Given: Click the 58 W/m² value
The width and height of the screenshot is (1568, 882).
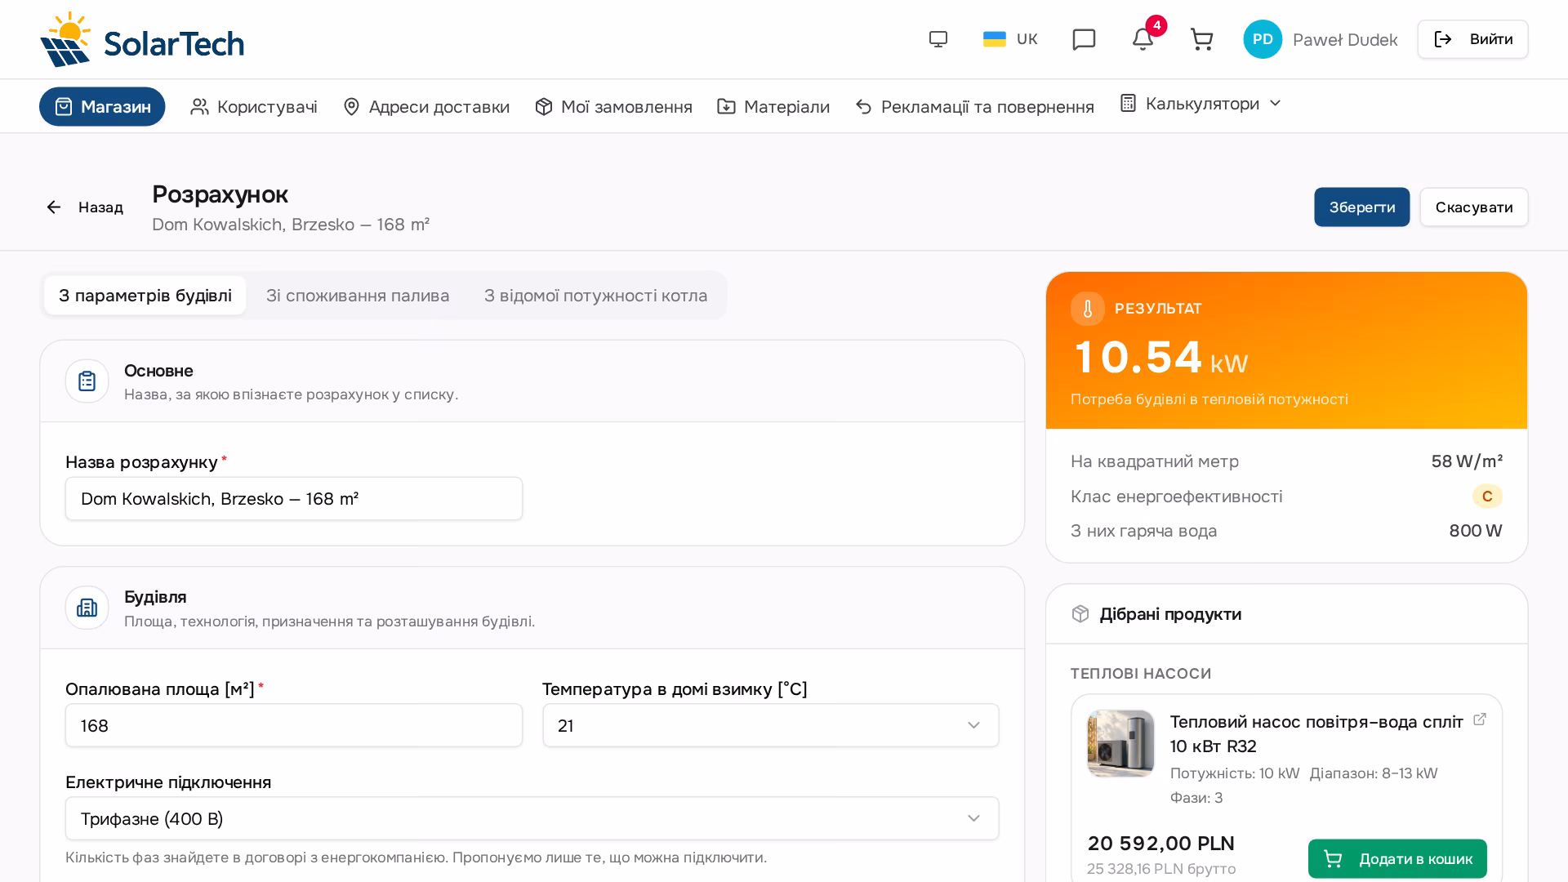Looking at the screenshot, I should point(1467,461).
